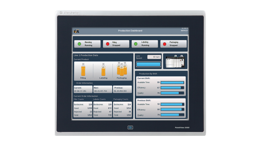The image size is (261, 146).
Task: Open the Packaging Counts data panel
Action: 122,109
